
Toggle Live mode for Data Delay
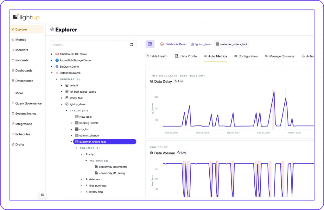[179, 81]
